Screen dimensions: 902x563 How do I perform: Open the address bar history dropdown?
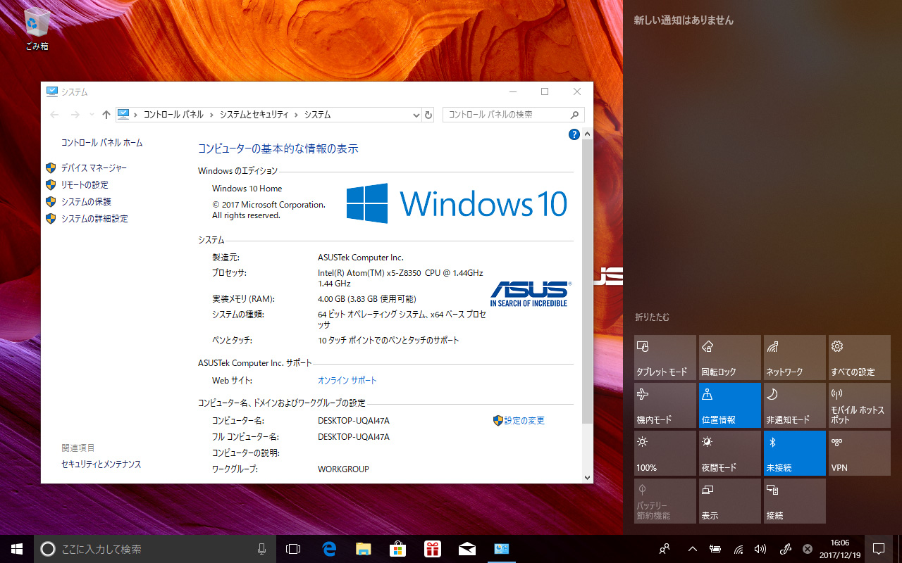(416, 115)
